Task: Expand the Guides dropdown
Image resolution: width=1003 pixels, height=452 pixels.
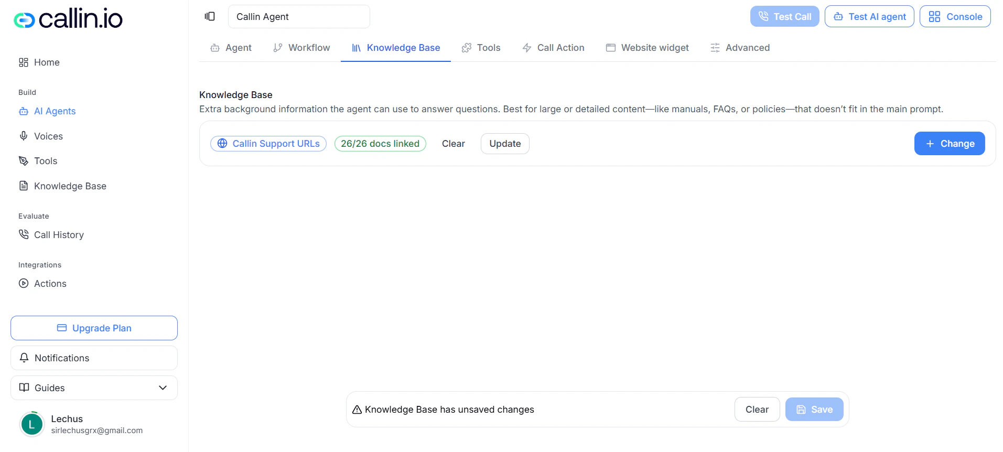Action: click(x=94, y=388)
